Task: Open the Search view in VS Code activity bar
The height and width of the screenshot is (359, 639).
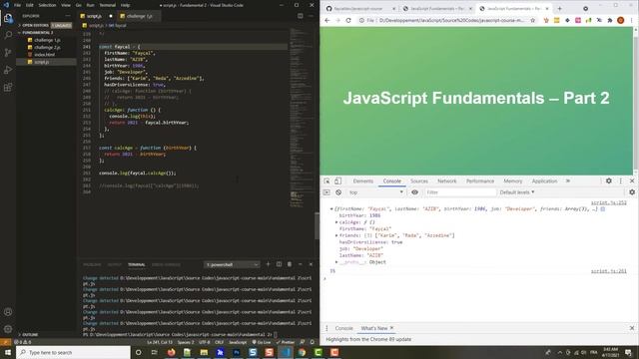Action: tap(8, 35)
